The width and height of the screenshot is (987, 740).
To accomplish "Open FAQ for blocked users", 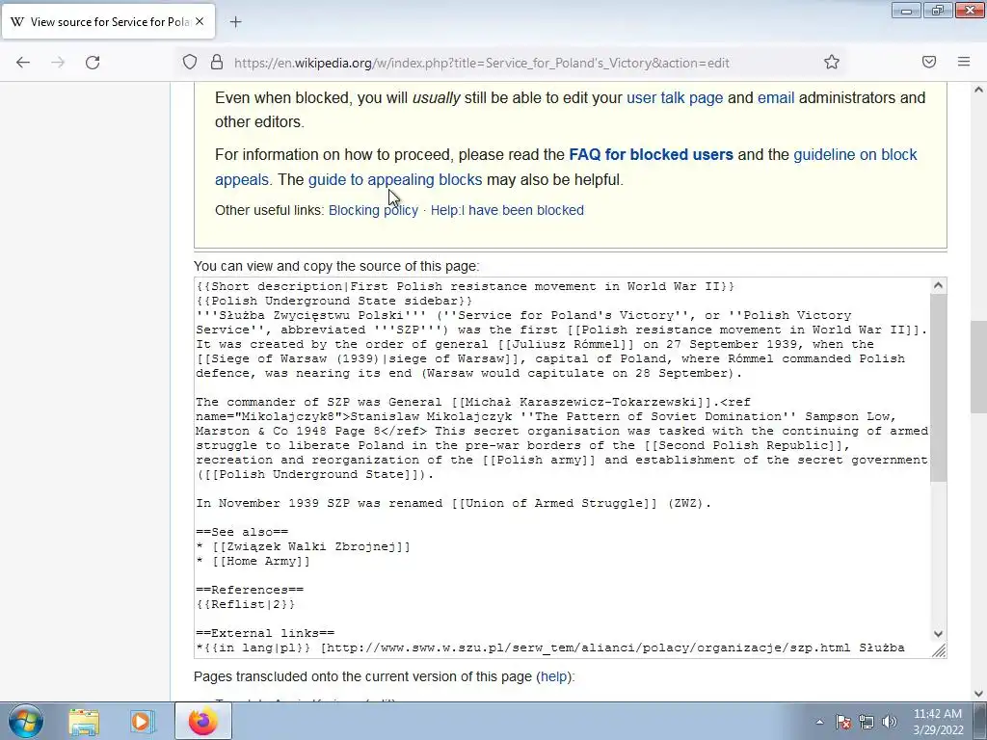I will click(651, 155).
